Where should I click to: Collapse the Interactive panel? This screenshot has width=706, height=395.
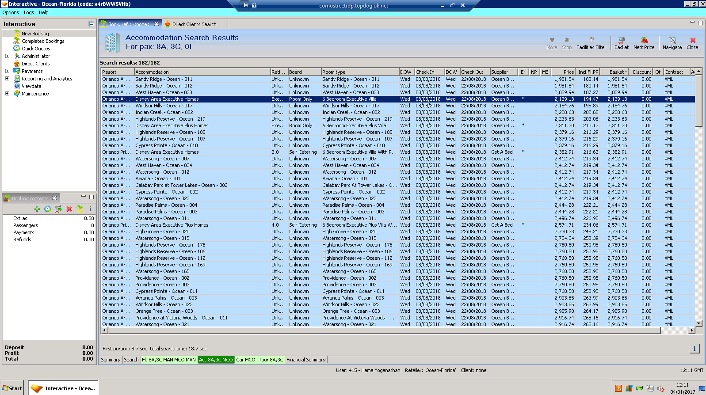click(92, 24)
